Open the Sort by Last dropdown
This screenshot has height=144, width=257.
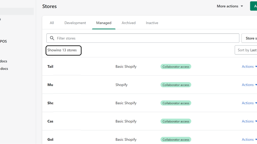[x=246, y=50]
